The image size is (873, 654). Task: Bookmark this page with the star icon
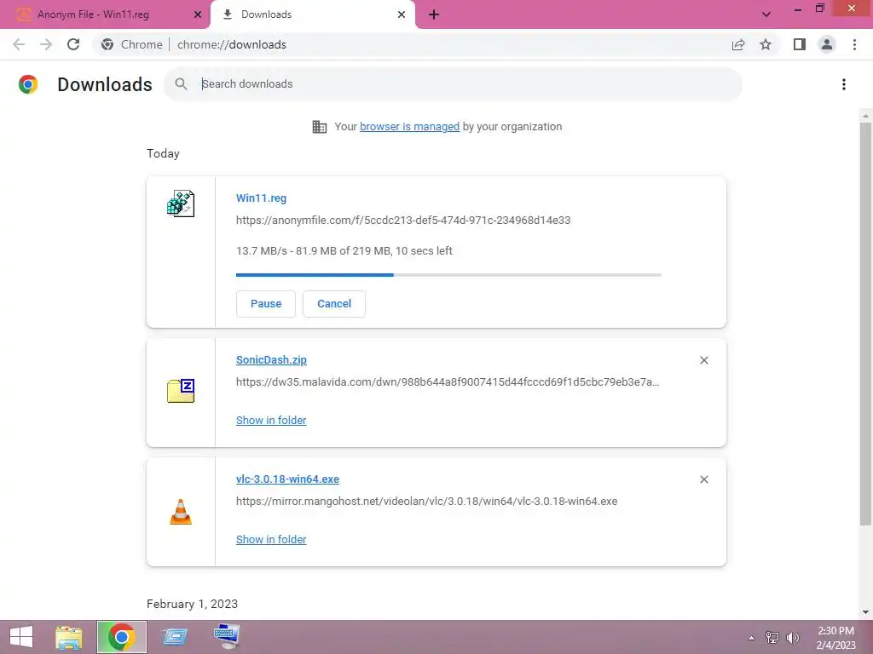coord(766,44)
